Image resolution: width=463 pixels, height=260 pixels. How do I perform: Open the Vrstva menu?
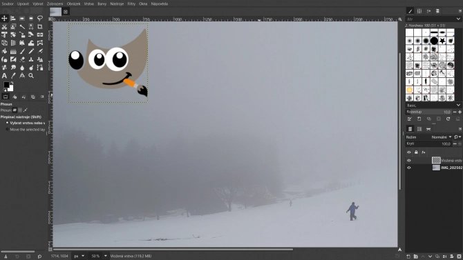tap(89, 4)
